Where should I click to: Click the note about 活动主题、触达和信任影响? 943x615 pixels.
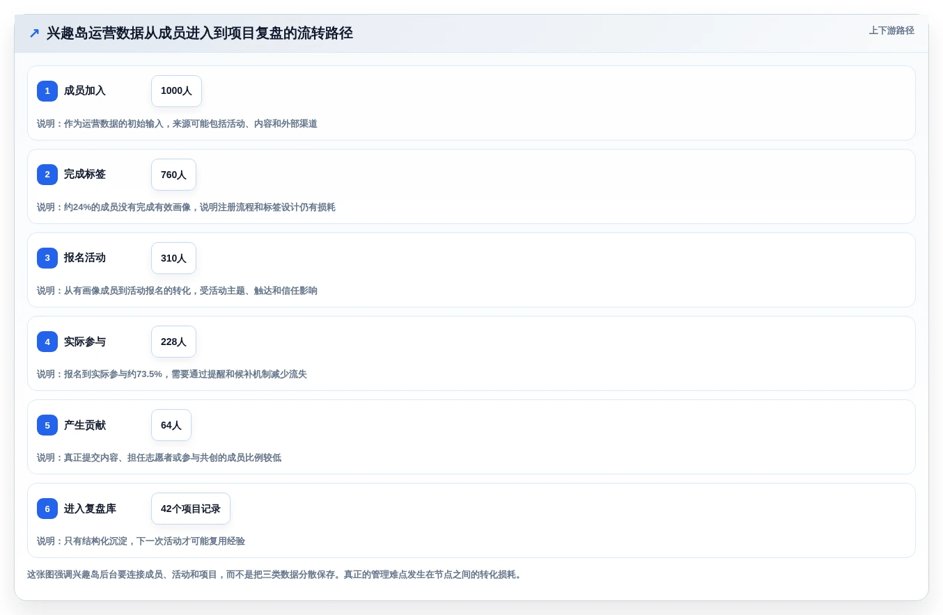(x=177, y=291)
